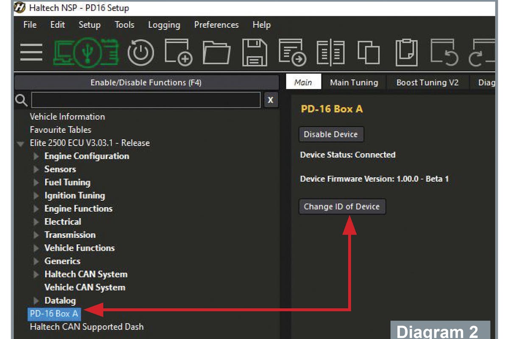
Task: Click the clipboard paste icon
Action: point(406,53)
